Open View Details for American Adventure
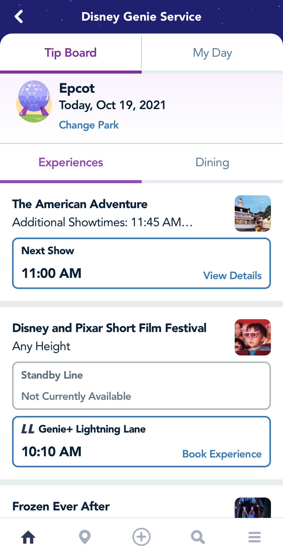283x558 pixels. 232,276
